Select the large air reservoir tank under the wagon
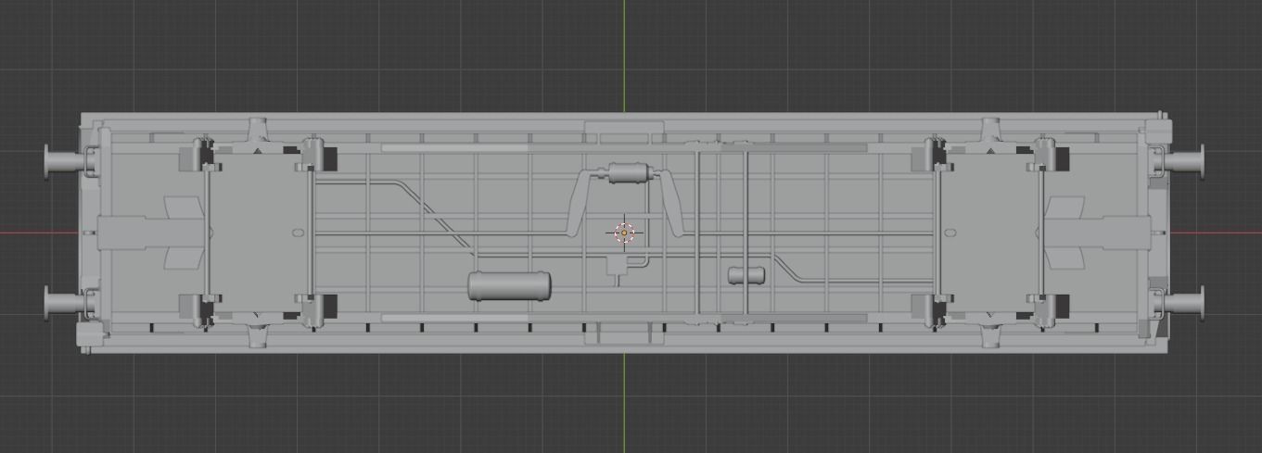Screen dimensions: 1262x453 pyautogui.click(x=509, y=286)
